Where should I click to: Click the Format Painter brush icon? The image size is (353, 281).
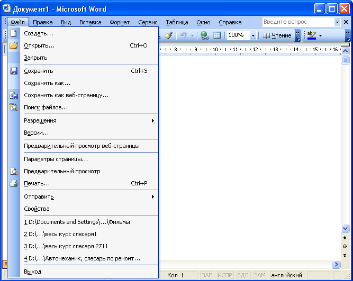[168, 35]
